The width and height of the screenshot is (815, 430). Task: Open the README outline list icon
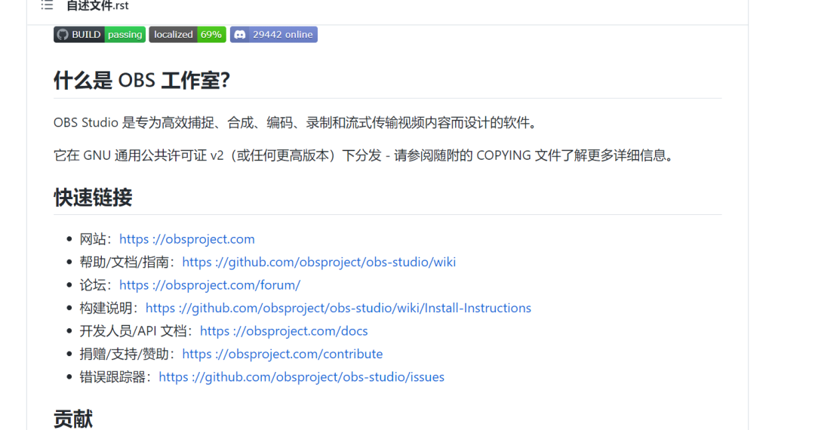[47, 6]
